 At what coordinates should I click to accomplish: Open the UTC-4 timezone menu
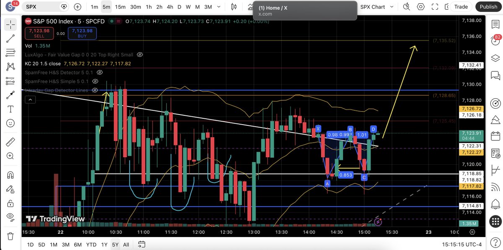pyautogui.click(x=462, y=244)
